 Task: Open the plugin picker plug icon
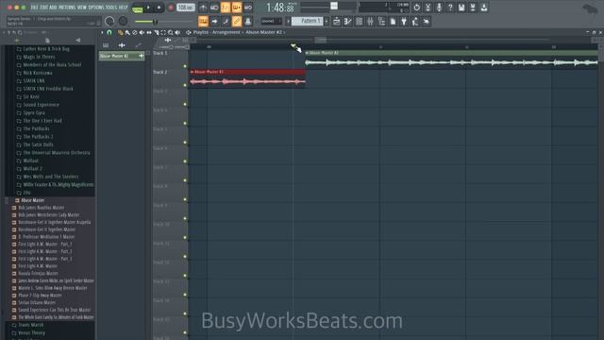[x=404, y=21]
